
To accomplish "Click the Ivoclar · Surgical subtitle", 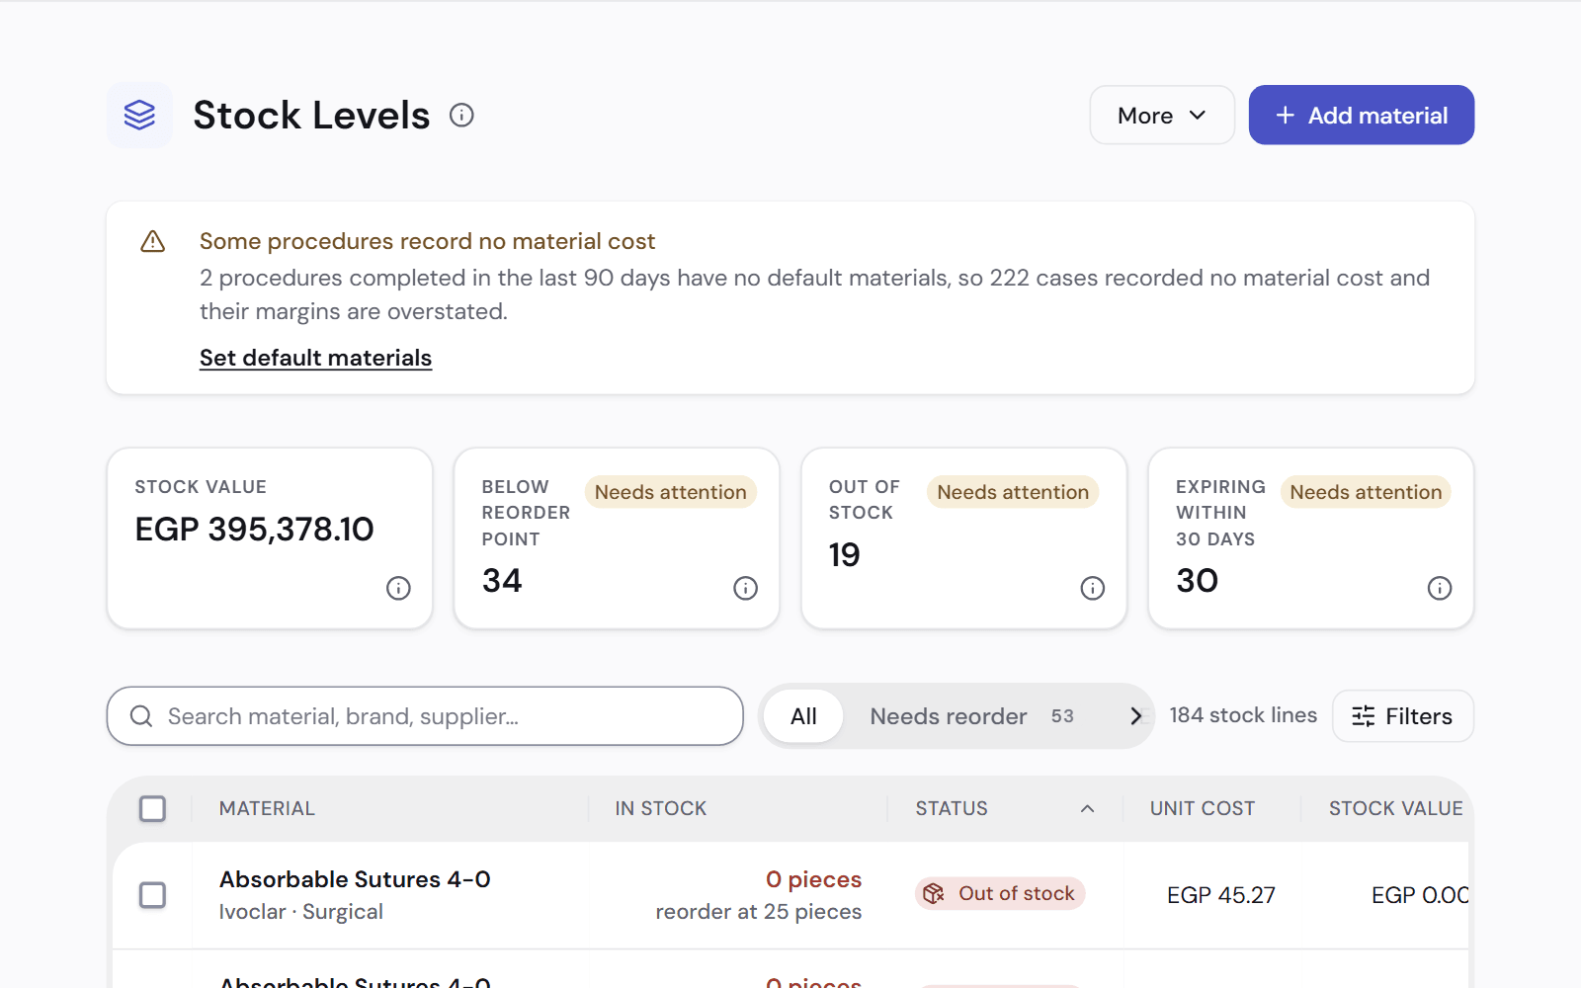I will click(x=301, y=912).
